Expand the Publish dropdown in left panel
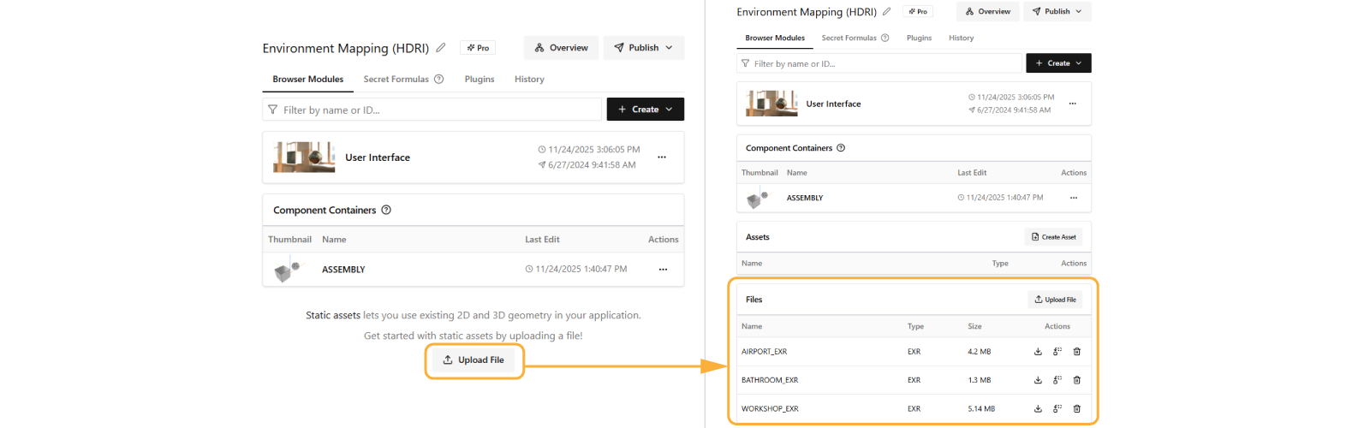The width and height of the screenshot is (1370, 428). point(644,48)
